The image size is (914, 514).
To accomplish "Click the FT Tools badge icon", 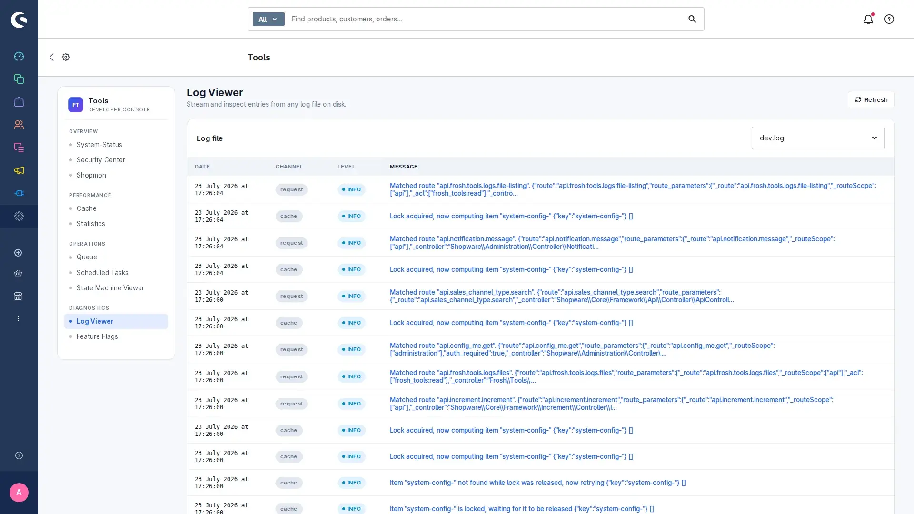I will click(76, 105).
